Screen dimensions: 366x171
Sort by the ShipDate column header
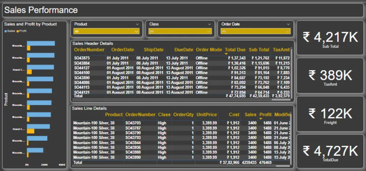[x=153, y=50]
